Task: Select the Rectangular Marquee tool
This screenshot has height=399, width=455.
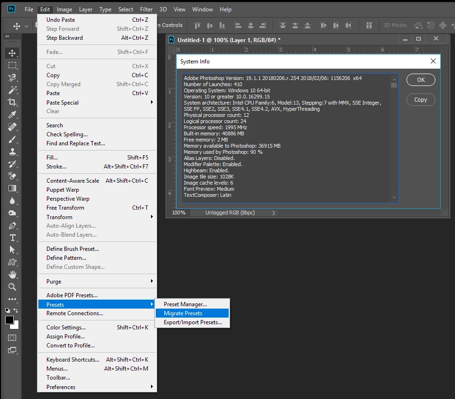Action: [12, 65]
